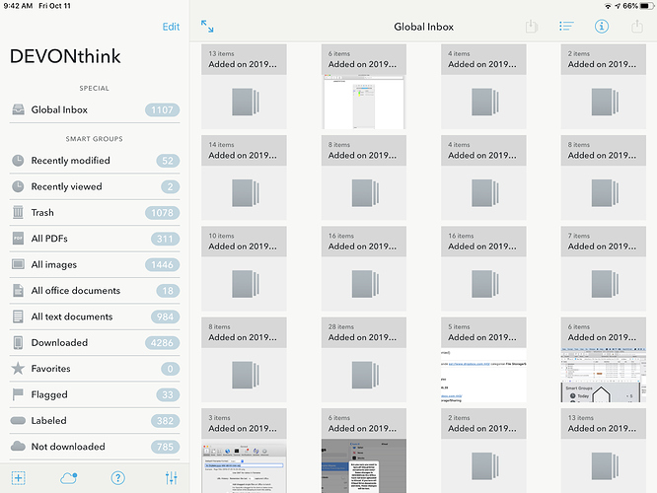This screenshot has width=657, height=493.
Task: Select the Recently modified clock icon
Action: [x=18, y=161]
